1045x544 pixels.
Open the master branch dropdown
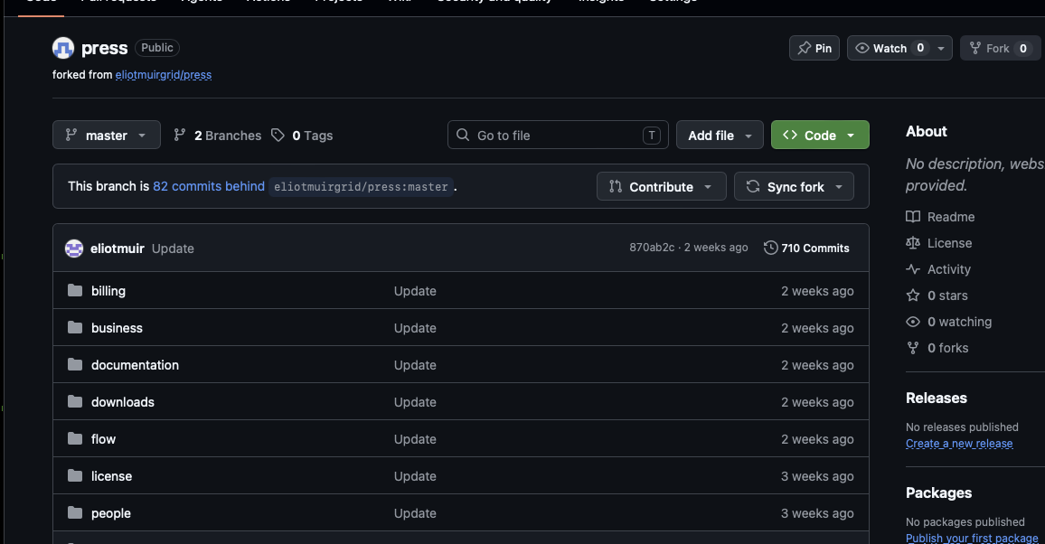point(107,135)
